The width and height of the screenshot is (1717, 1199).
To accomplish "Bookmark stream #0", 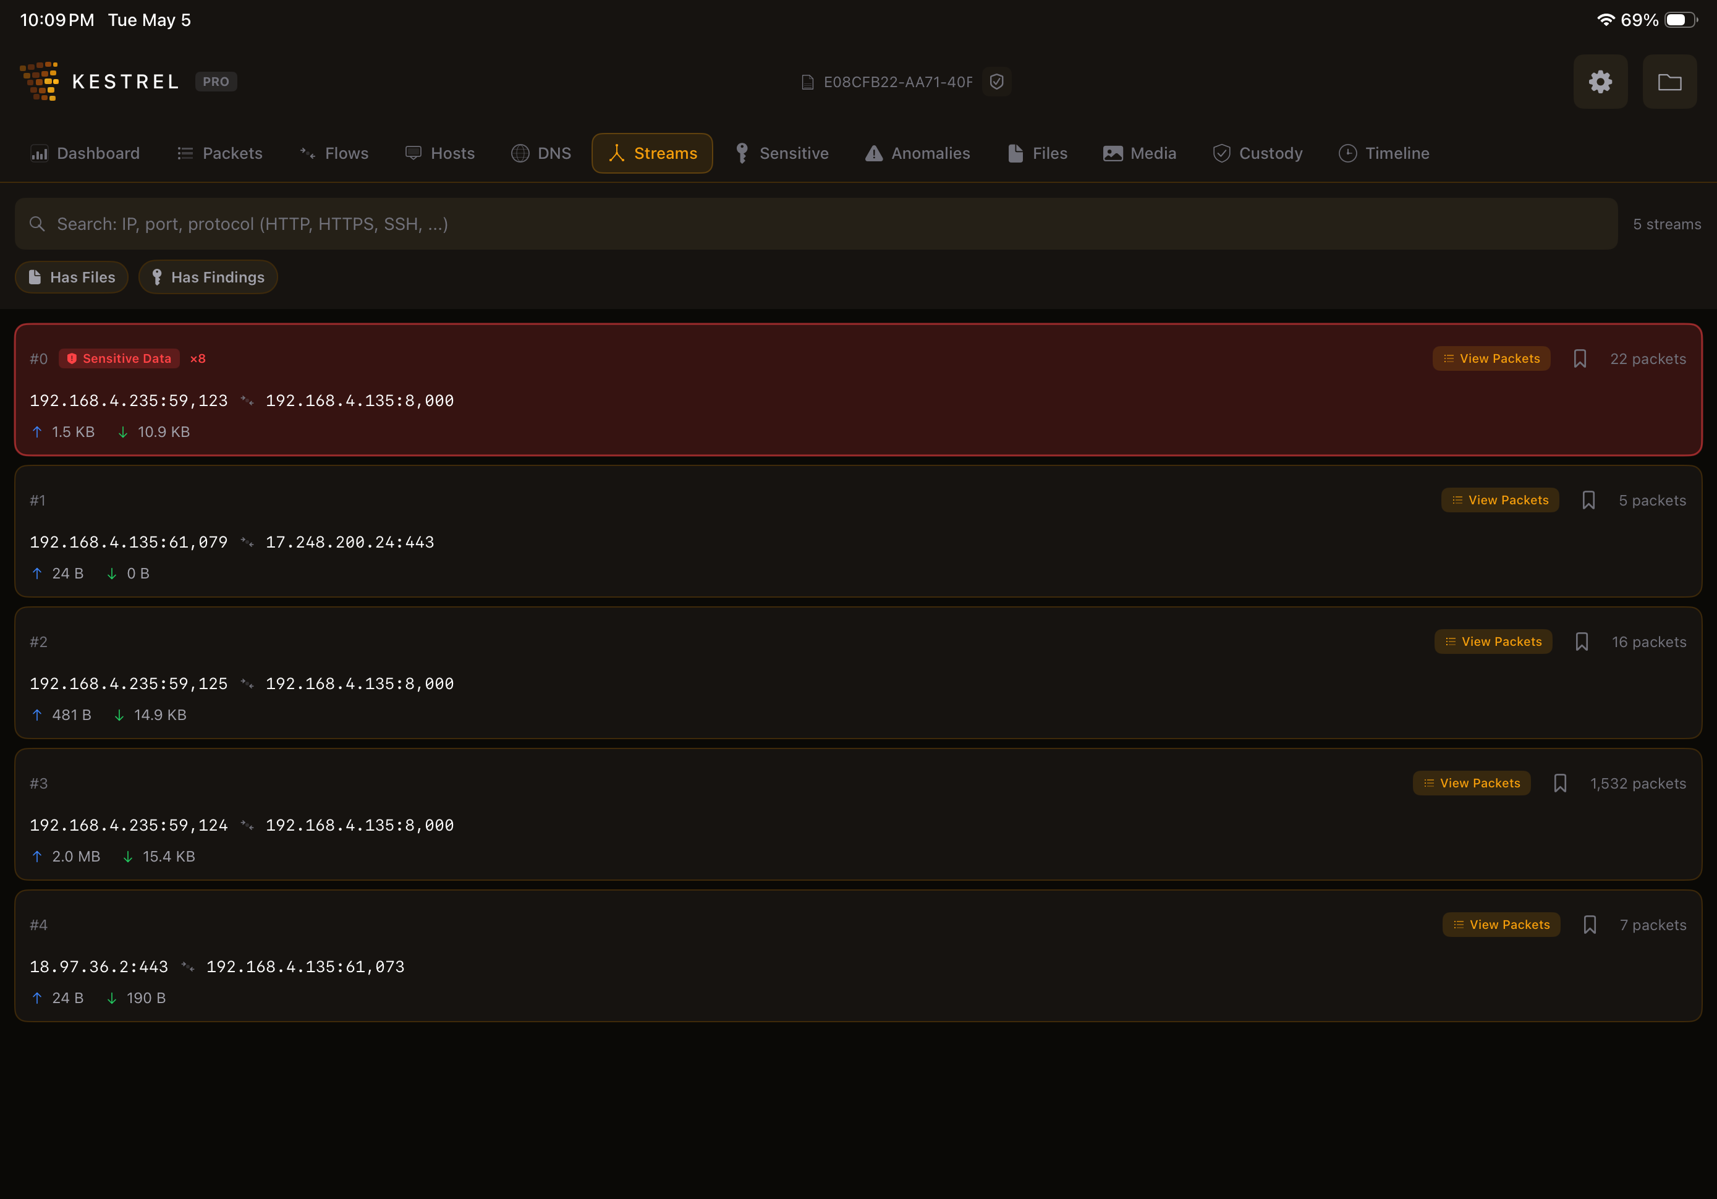I will coord(1580,358).
